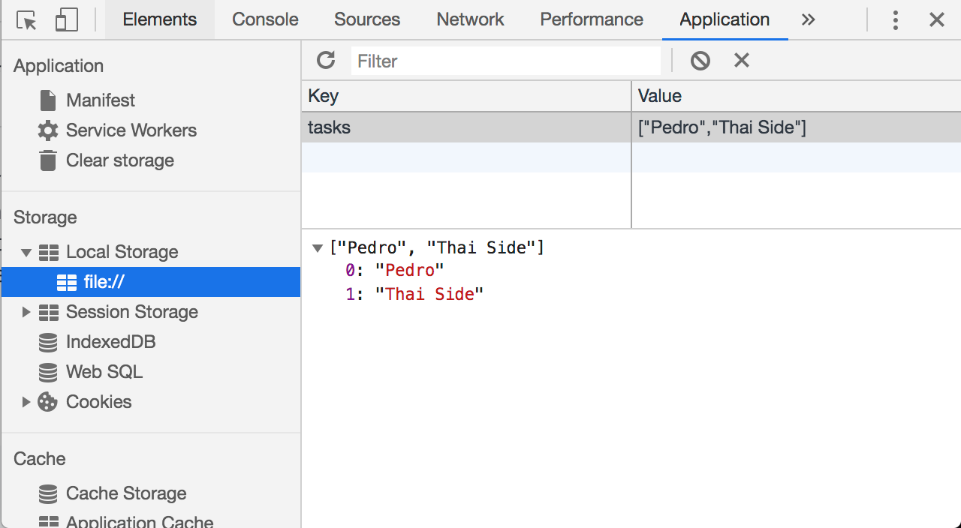
Task: Open Application Cache in sidebar
Action: (x=140, y=521)
